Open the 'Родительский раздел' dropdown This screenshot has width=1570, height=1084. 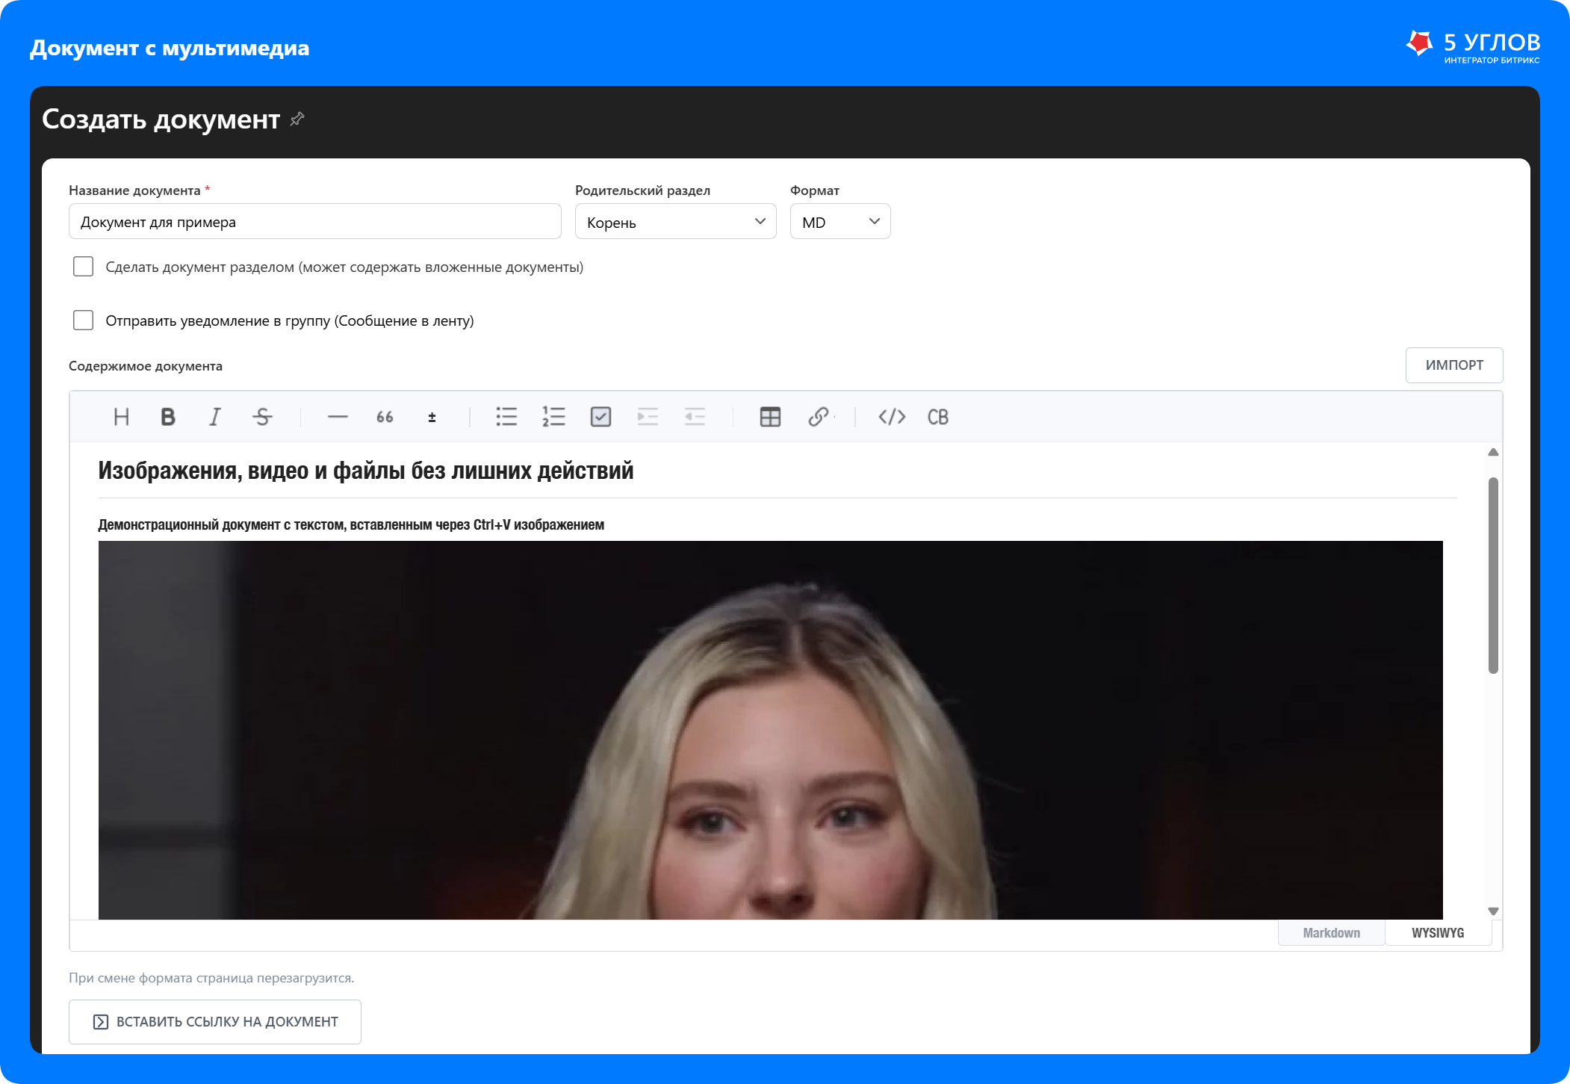pos(676,222)
